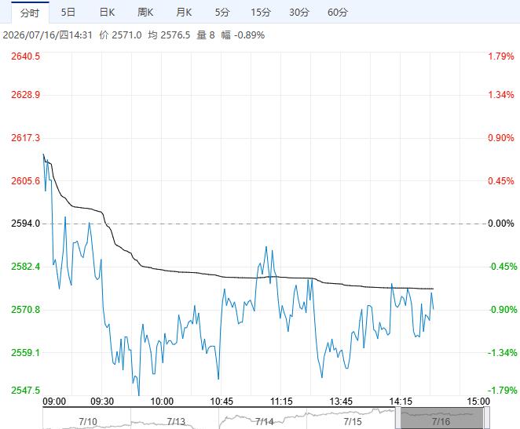This screenshot has height=429, width=520.
Task: Switch to the 周K weekly chart tab
Action: point(145,13)
